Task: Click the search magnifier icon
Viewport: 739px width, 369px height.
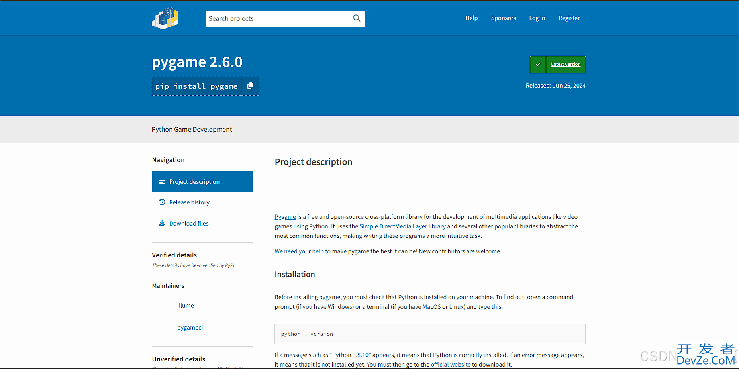Action: click(357, 18)
